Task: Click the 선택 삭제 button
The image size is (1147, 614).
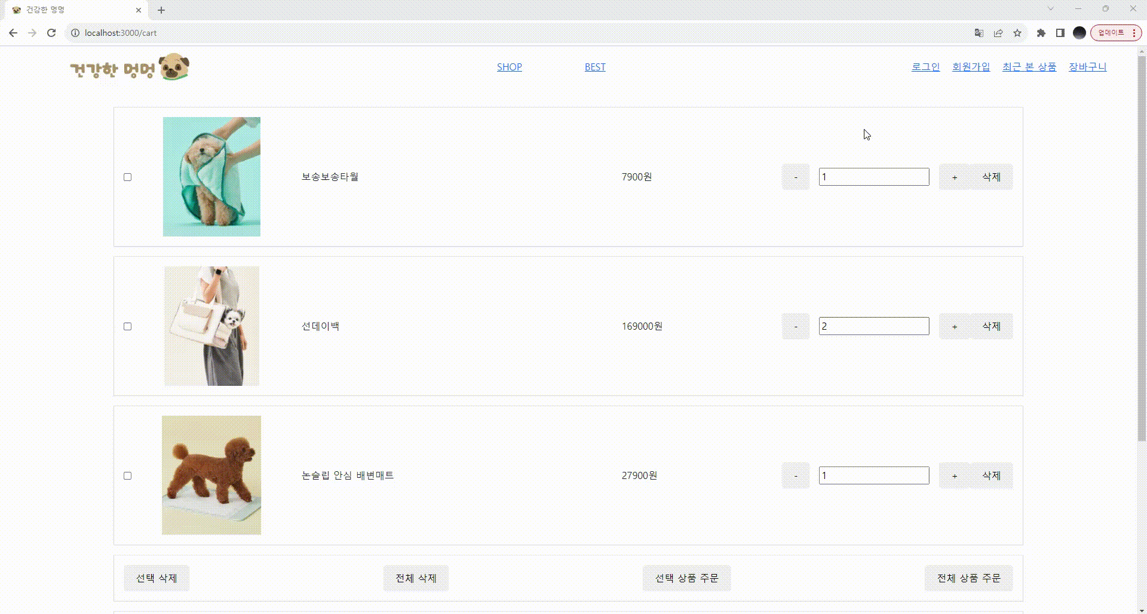Action: (x=157, y=578)
